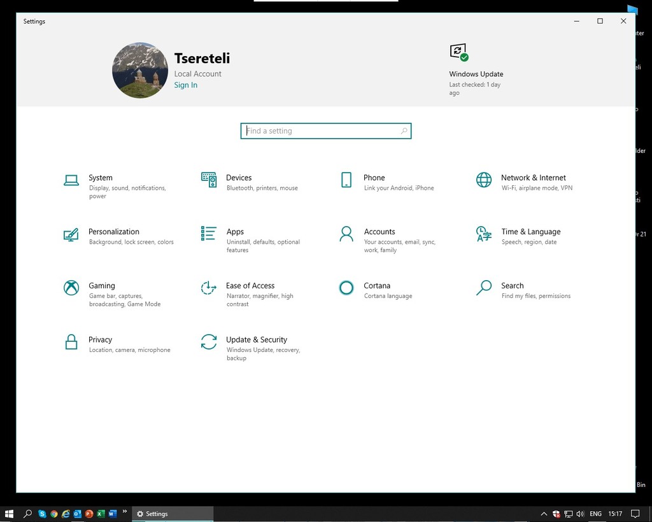
Task: Open the Ease of Access icon
Action: [209, 288]
